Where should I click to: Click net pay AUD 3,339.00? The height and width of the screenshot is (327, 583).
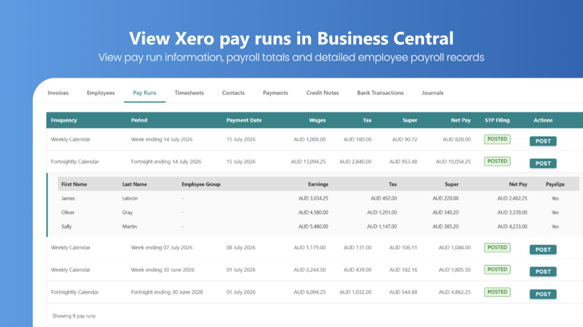click(x=512, y=212)
